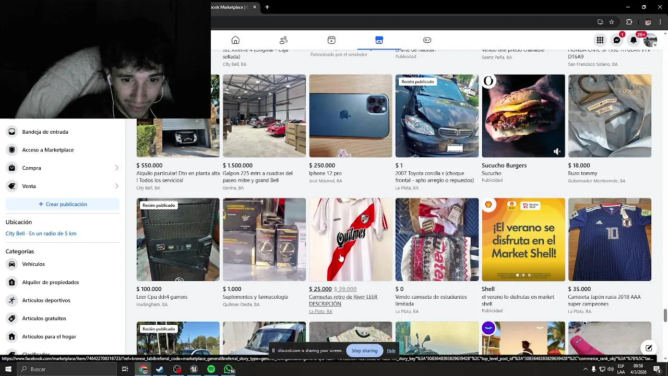The height and width of the screenshot is (376, 668).
Task: Open the Shell Market ad image
Action: [x=523, y=240]
